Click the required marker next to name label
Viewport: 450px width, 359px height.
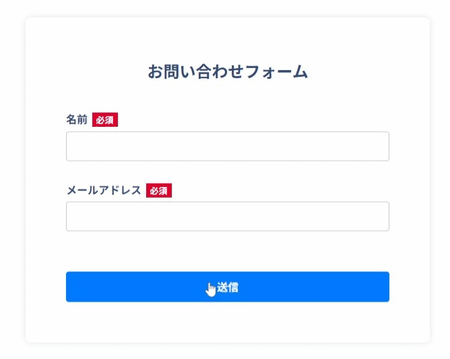105,120
